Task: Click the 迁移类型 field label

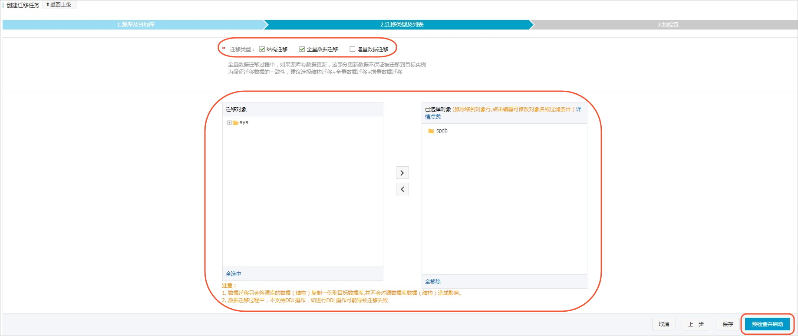Action: click(241, 49)
